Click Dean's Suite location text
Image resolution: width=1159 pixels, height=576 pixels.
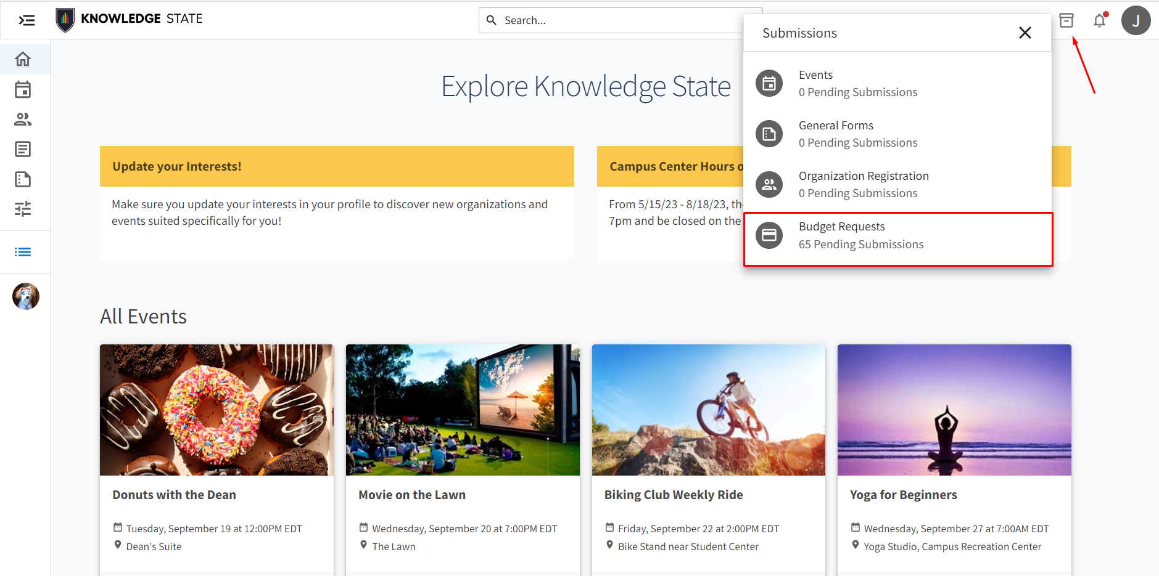click(x=154, y=546)
